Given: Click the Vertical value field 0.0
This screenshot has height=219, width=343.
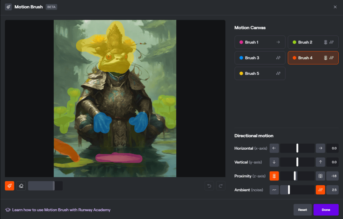Looking at the screenshot, I should (x=333, y=162).
